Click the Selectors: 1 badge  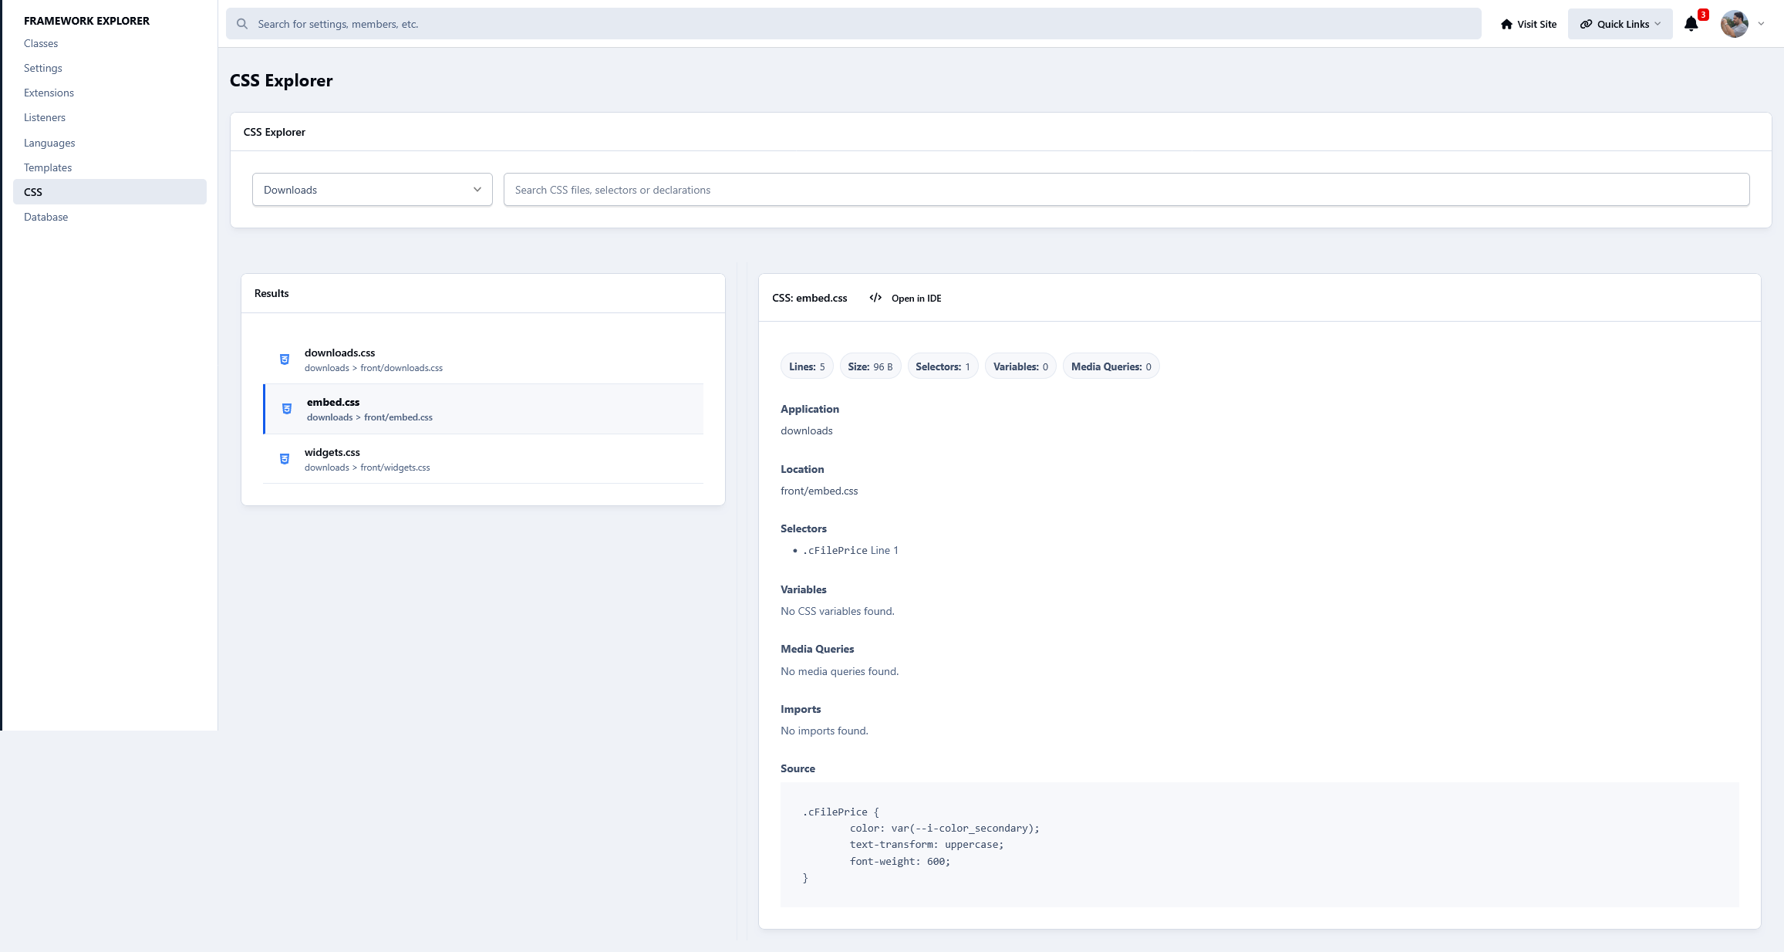[943, 366]
